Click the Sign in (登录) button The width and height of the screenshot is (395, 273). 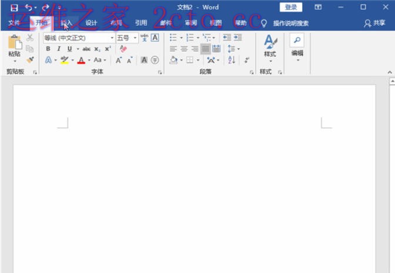pyautogui.click(x=291, y=7)
